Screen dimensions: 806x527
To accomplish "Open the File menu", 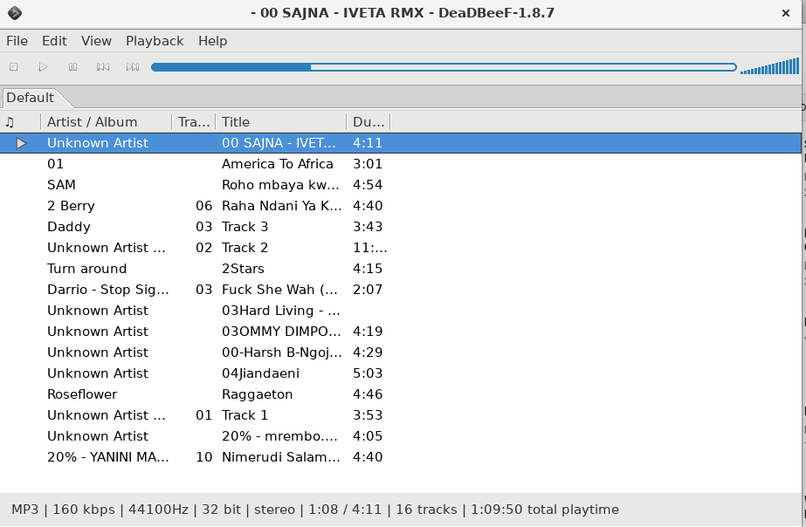I will [17, 40].
